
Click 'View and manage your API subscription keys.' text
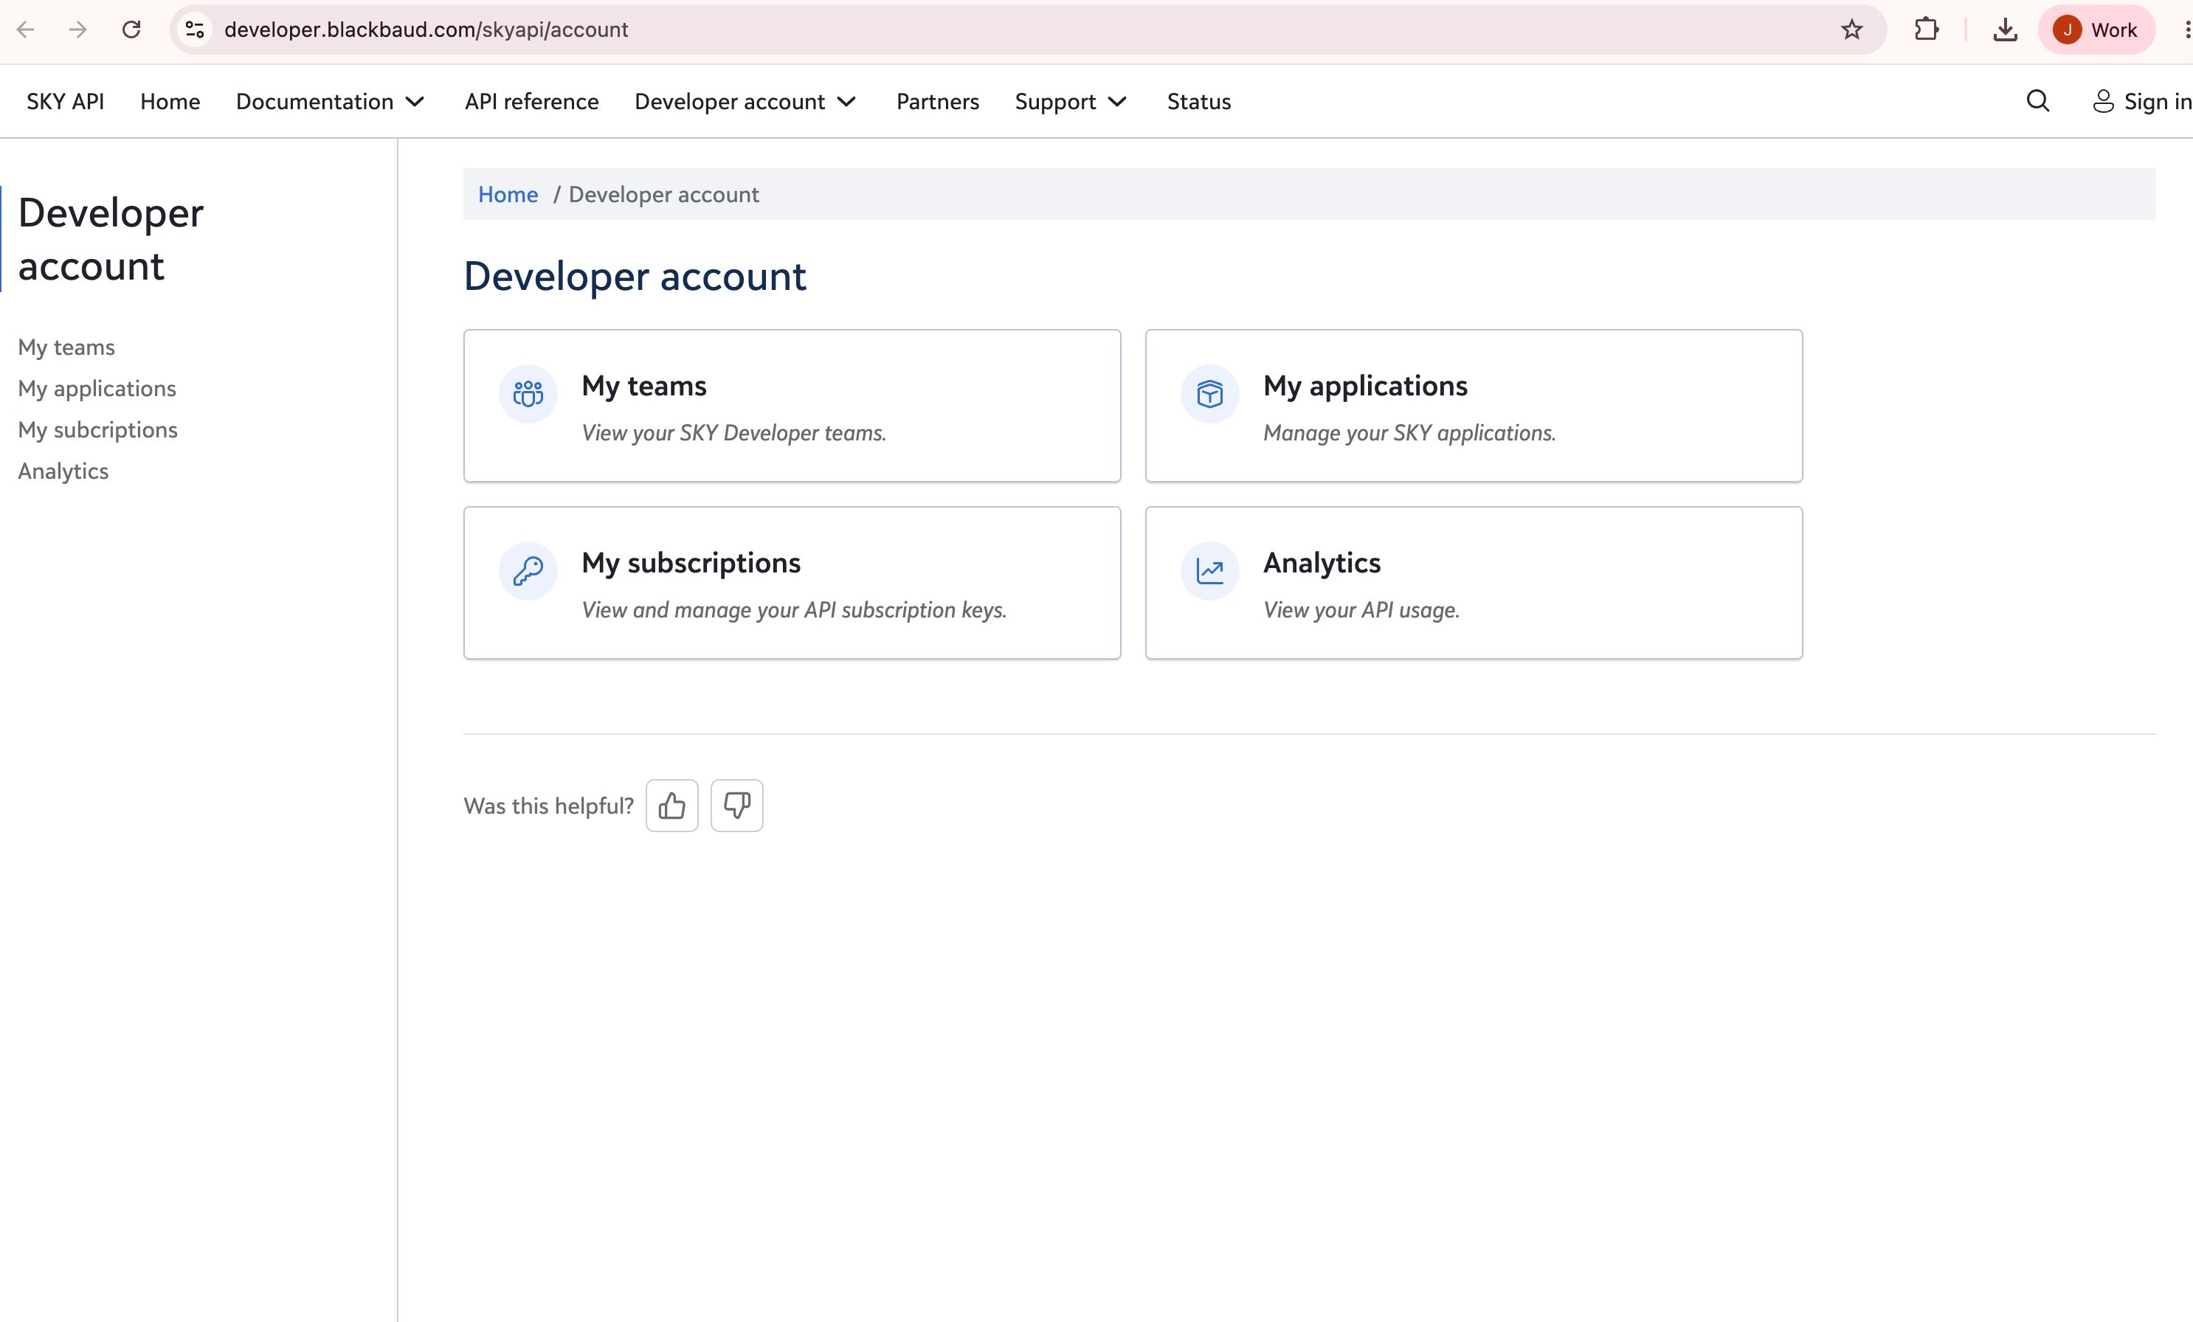(794, 609)
